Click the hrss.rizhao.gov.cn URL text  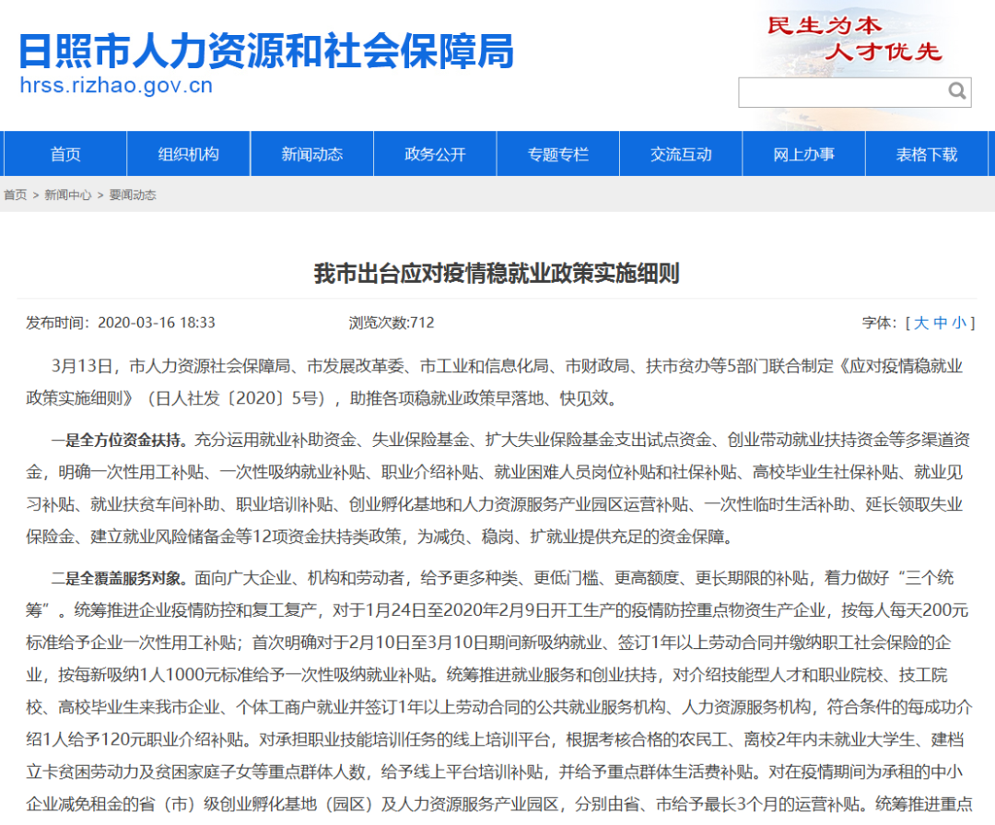click(116, 85)
